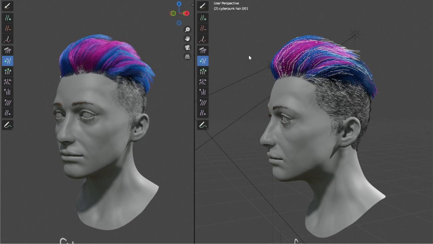The width and height of the screenshot is (433, 244).
Task: Snap view to red X axis on gizmo
Action: coord(187,13)
